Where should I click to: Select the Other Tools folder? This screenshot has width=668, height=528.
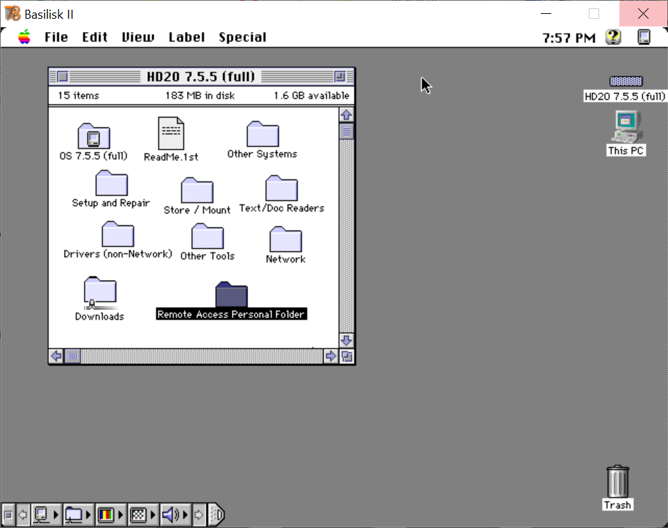tap(207, 236)
